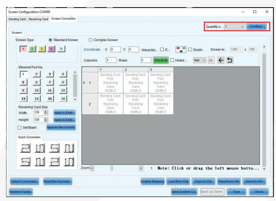Open the color dots palette icon
The height and width of the screenshot is (201, 276).
181,50
